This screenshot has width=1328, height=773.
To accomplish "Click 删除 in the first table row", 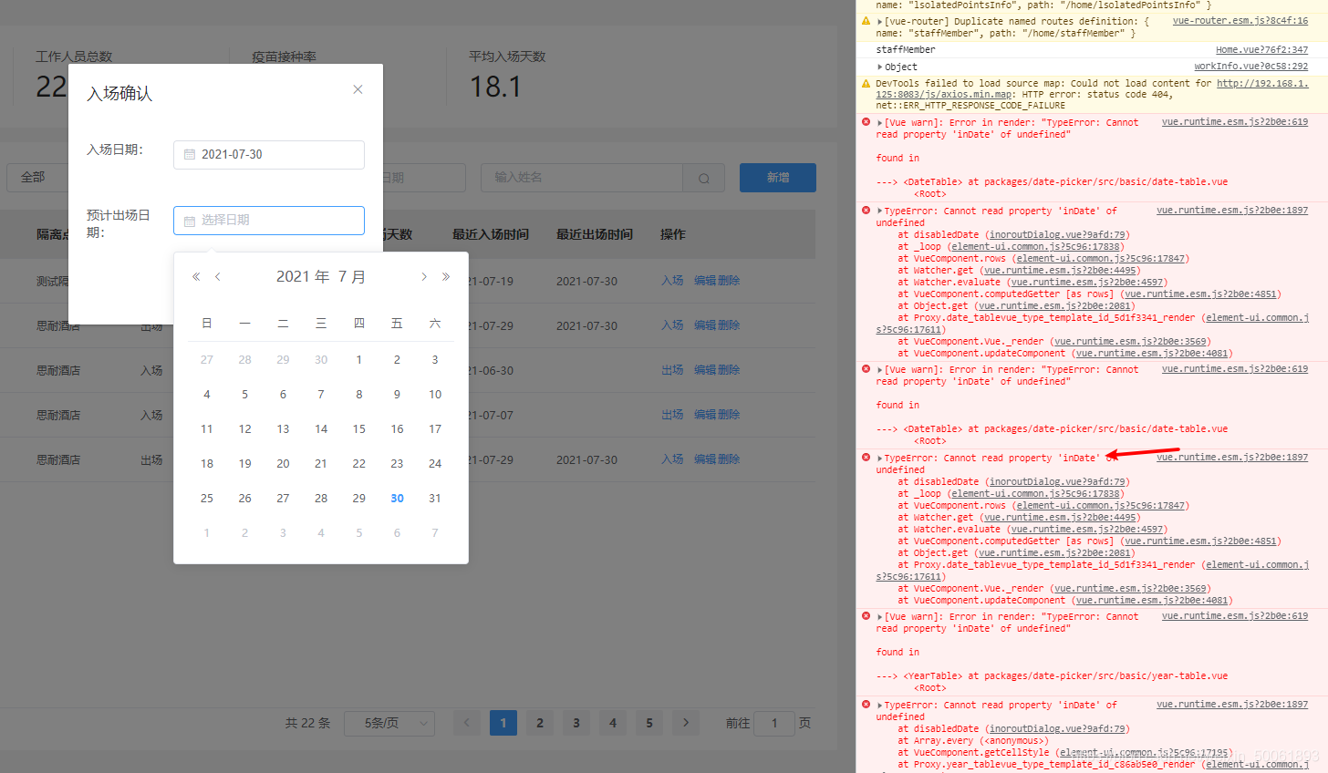I will point(729,281).
